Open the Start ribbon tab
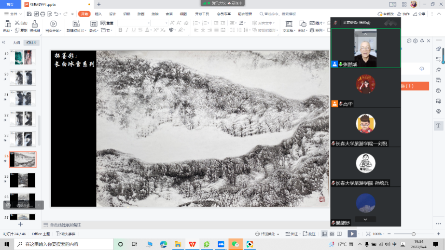The image size is (445, 250). [84, 14]
